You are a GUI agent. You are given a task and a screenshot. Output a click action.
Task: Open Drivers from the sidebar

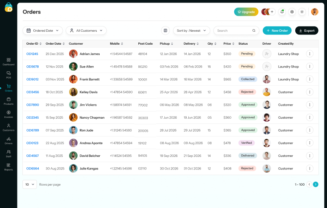(9, 141)
